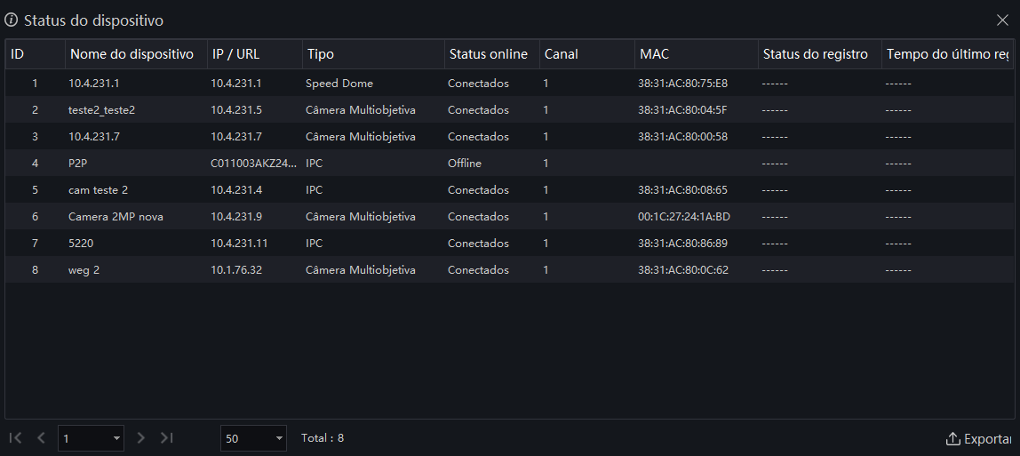This screenshot has width=1020, height=456.
Task: Open the page number dropdown
Action: point(91,438)
